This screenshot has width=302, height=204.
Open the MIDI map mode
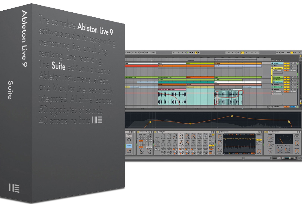click(x=288, y=53)
